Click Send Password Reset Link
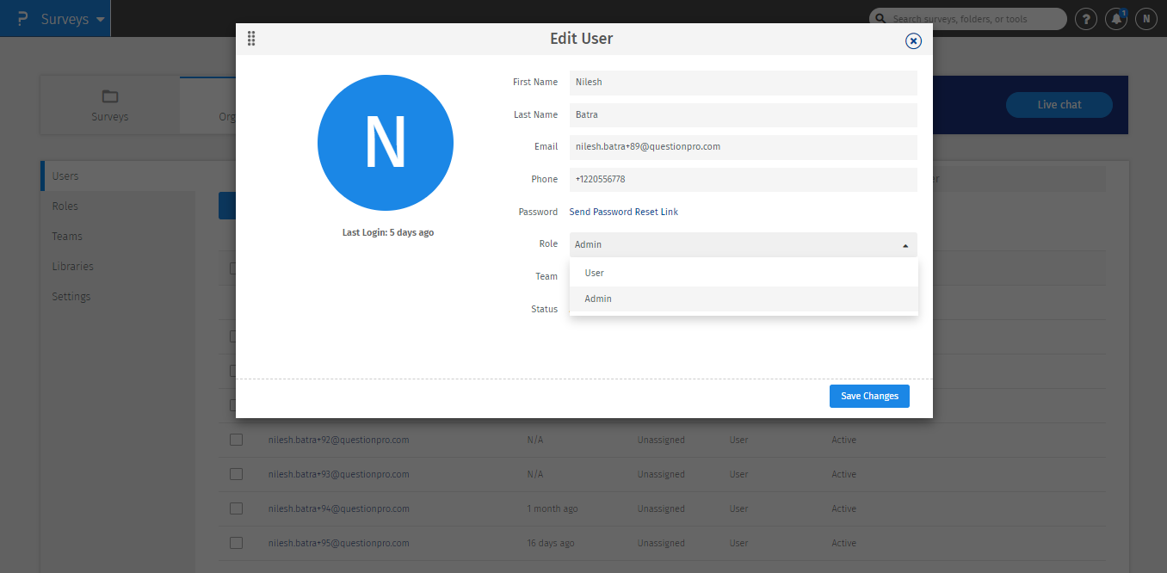1167x573 pixels. tap(623, 212)
